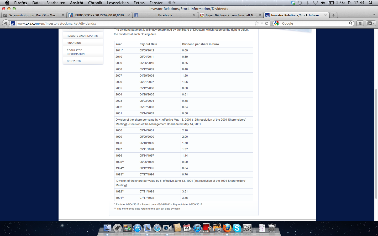The height and width of the screenshot is (236, 378).
Task: Open the Chronik menu
Action: [95, 3]
